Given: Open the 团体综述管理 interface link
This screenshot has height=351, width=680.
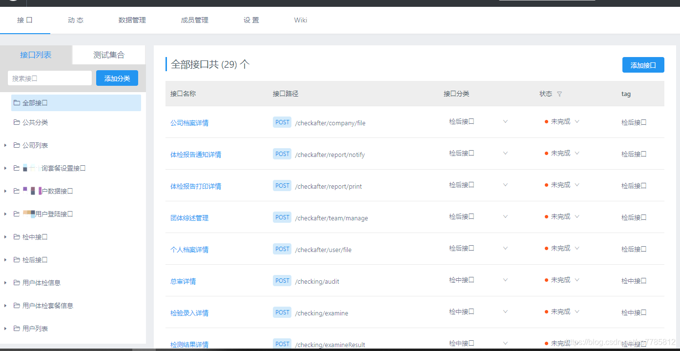Looking at the screenshot, I should (x=189, y=218).
